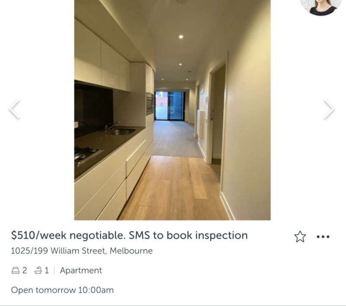Click the Apartment property type label
Screen dimensions: 346x306
(81, 271)
